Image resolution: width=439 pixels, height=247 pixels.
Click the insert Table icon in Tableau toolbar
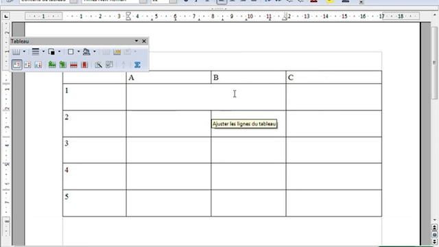(x=16, y=52)
